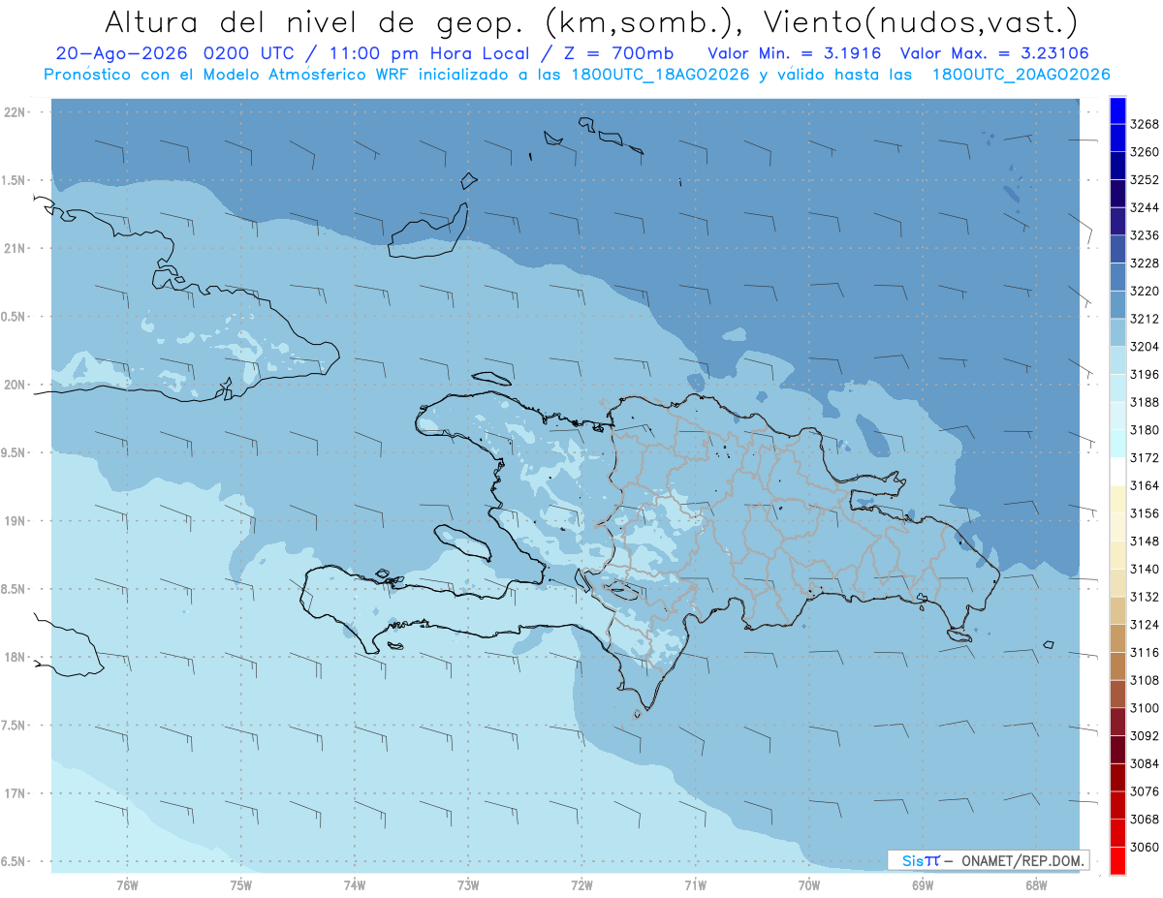Click the 3172 color scale label
Screen dimensions: 1163x898
pos(1145,457)
